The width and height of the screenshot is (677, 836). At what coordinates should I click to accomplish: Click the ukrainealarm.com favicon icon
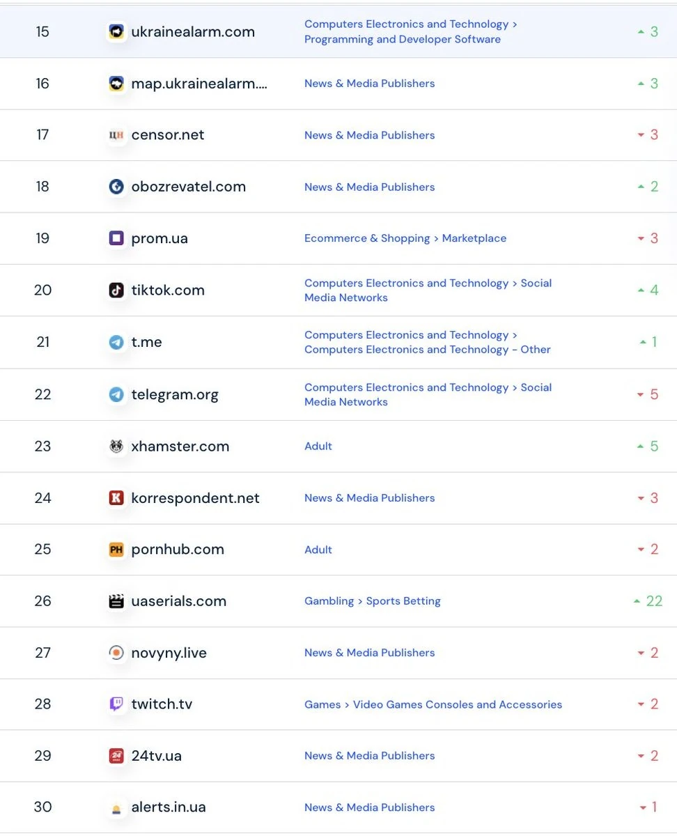pyautogui.click(x=116, y=31)
